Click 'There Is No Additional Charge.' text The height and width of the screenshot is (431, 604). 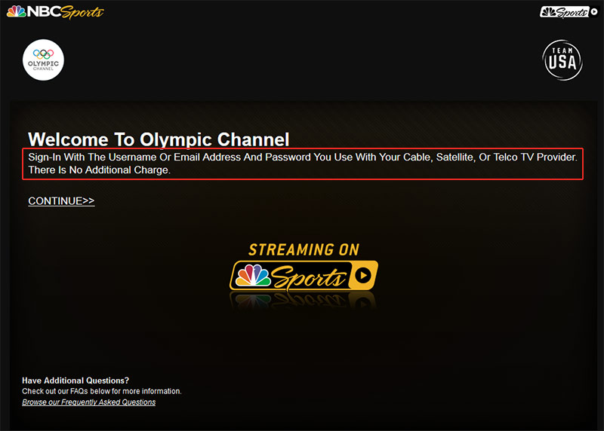(100, 170)
